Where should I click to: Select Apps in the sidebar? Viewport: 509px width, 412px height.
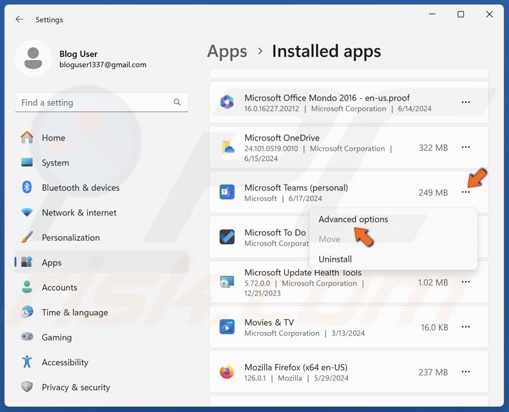click(x=102, y=262)
